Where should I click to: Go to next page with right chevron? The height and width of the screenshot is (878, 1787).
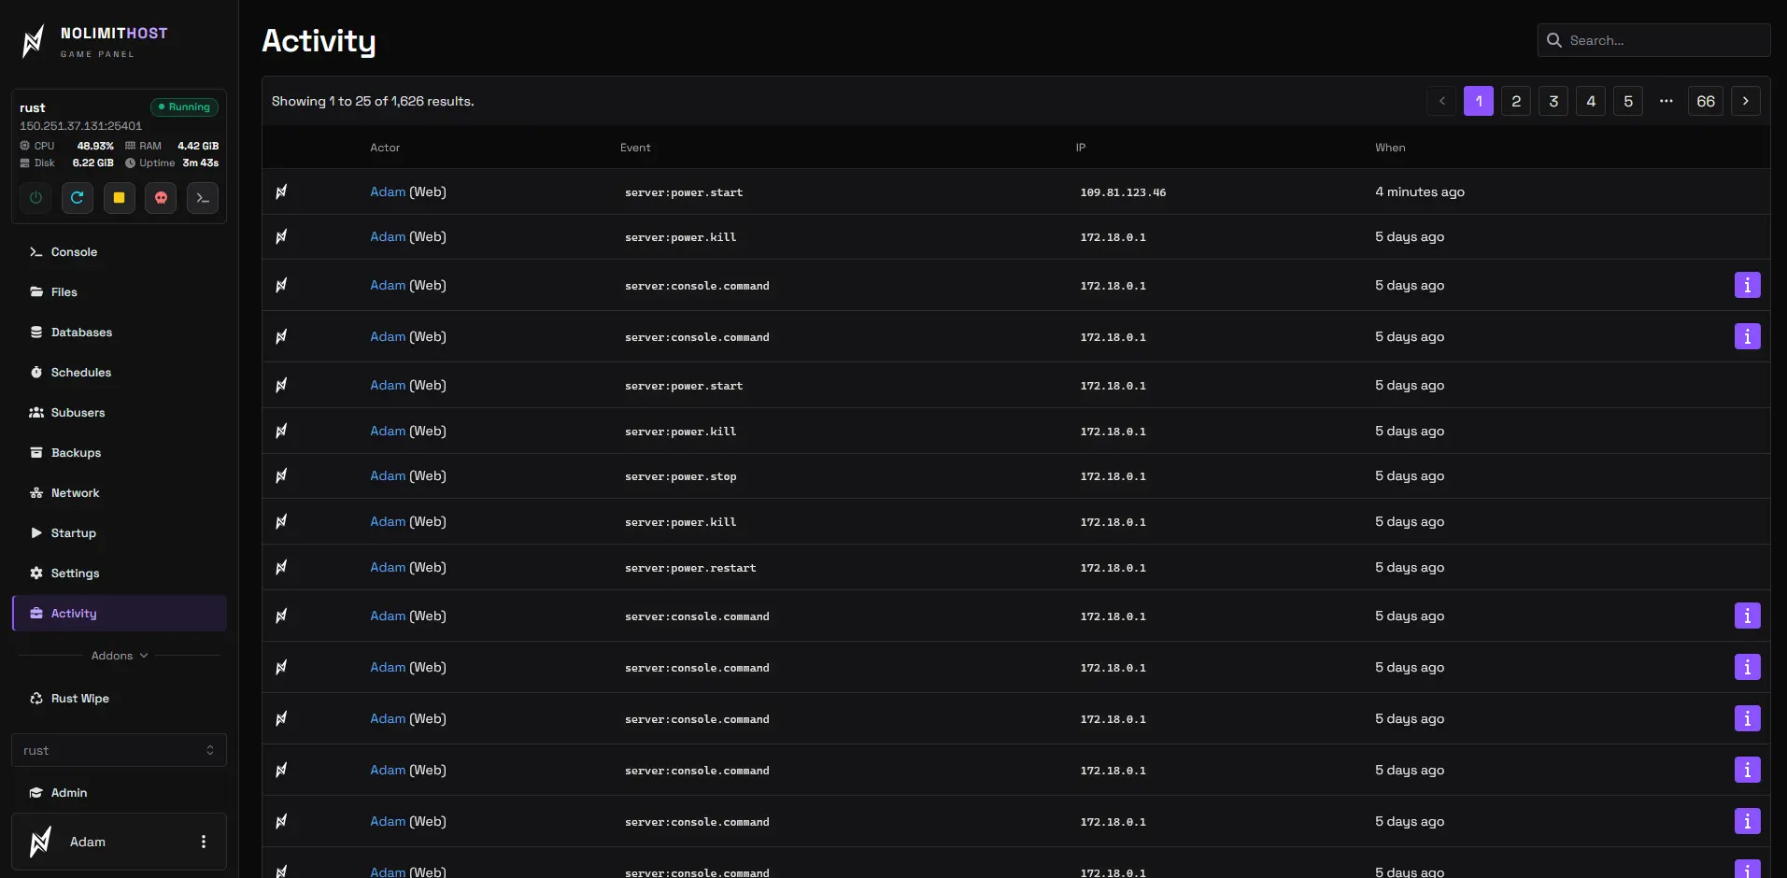point(1746,101)
